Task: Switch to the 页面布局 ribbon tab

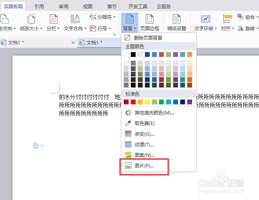Action: (x=13, y=6)
